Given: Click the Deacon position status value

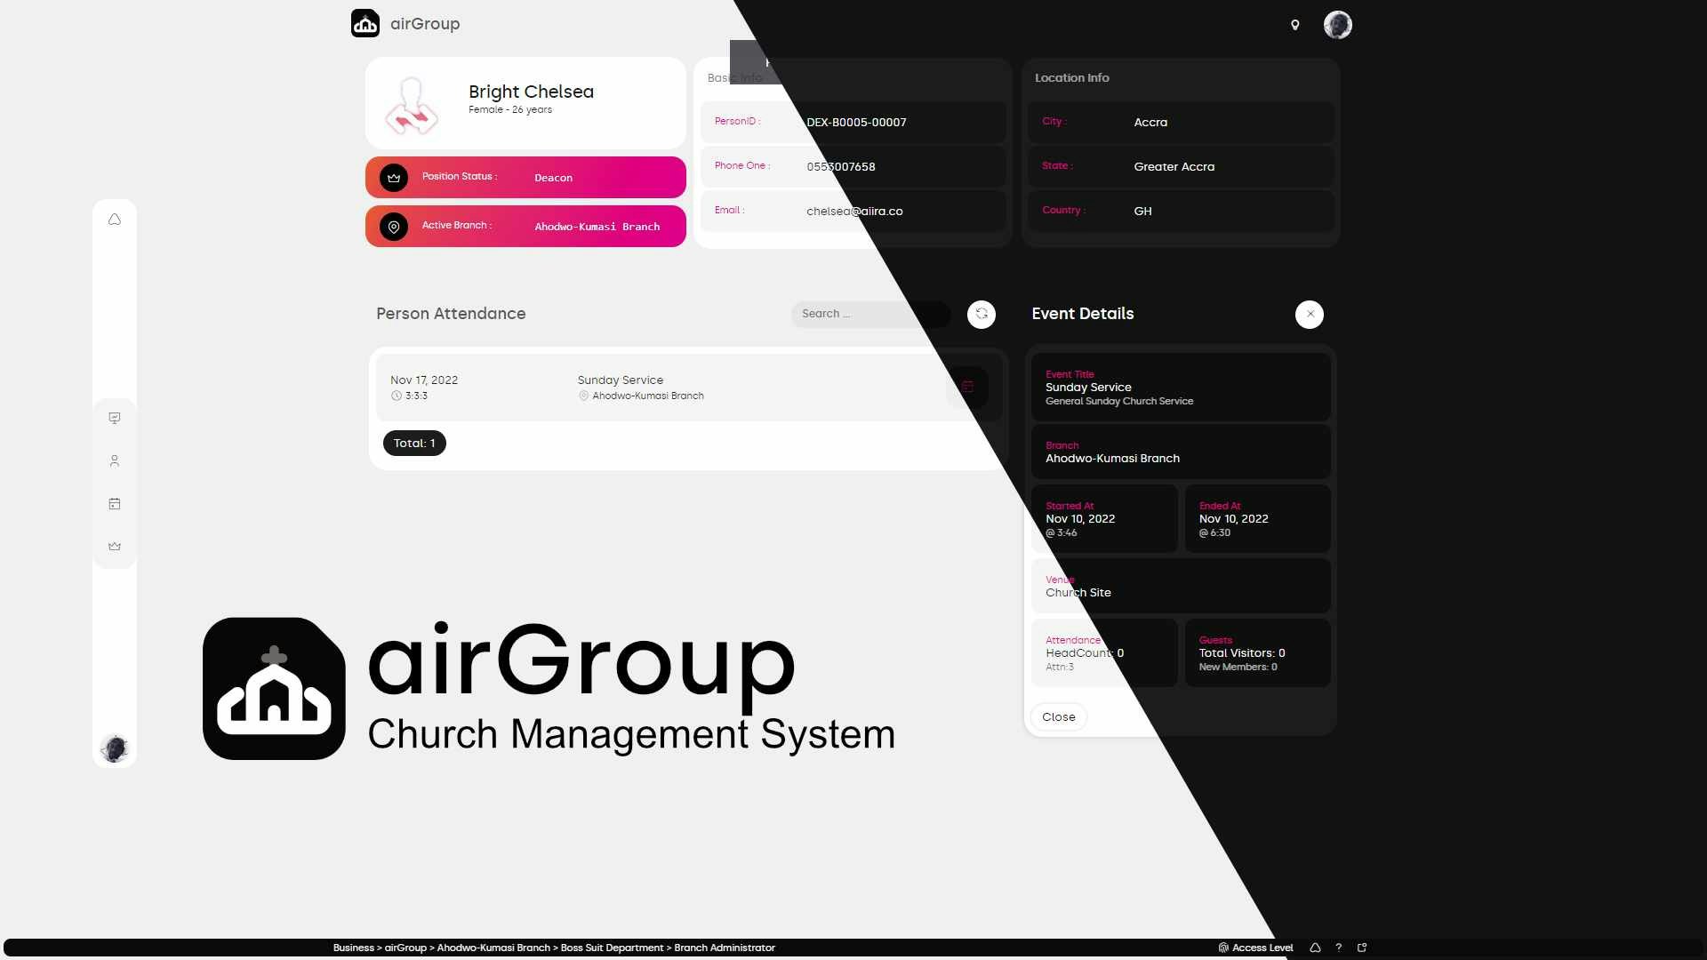Looking at the screenshot, I should [x=553, y=178].
